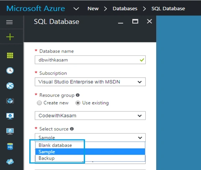Viewport: 201px width, 170px height.
Task: Click the New breadcrumb link
Action: tap(93, 9)
